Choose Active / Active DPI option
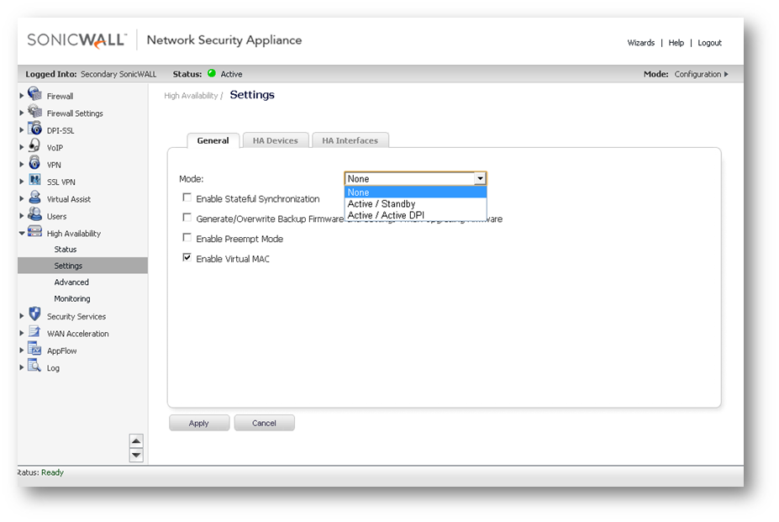 click(x=386, y=216)
